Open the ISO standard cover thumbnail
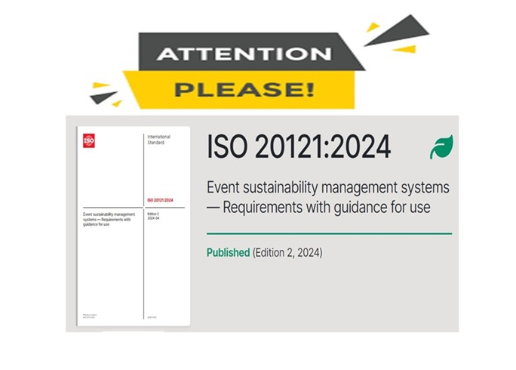Screen dimensions: 516x370 (x=134, y=226)
